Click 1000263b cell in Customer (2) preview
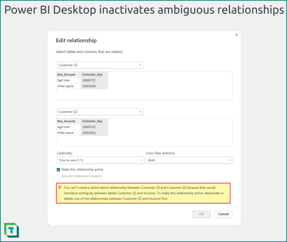 point(94,133)
